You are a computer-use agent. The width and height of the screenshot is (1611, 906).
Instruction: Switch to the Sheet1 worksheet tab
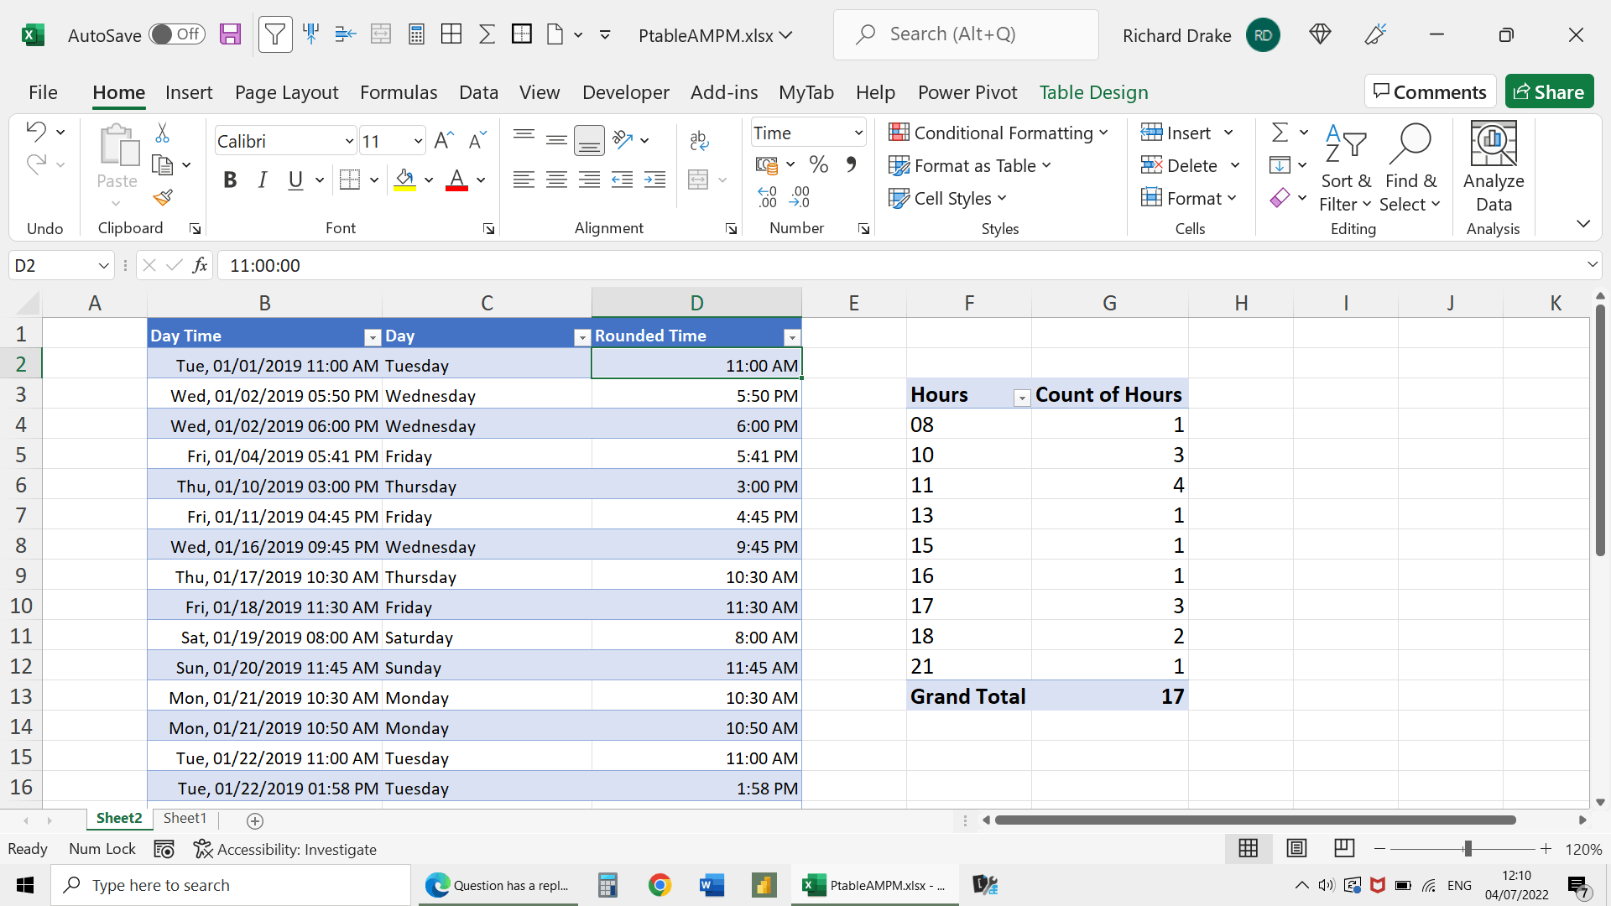[x=185, y=818]
